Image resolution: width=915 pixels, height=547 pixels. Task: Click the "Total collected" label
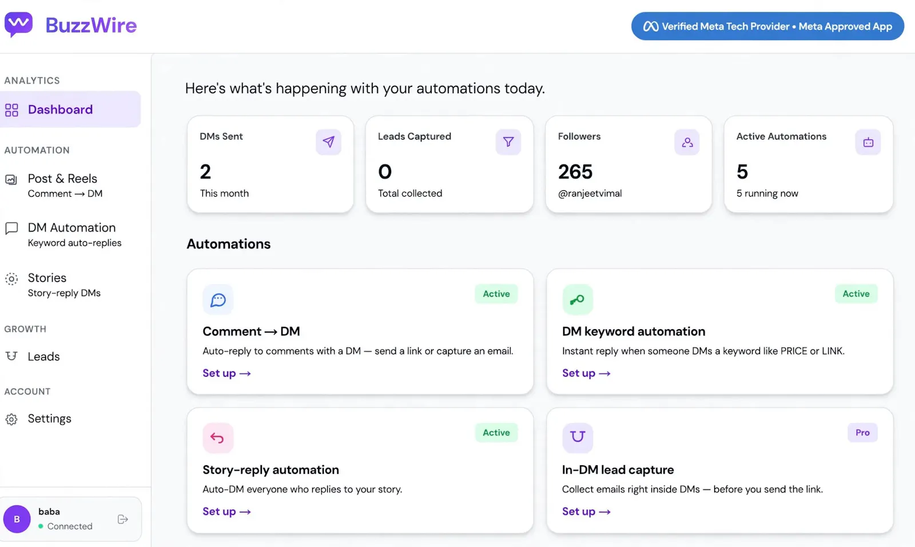(x=410, y=193)
